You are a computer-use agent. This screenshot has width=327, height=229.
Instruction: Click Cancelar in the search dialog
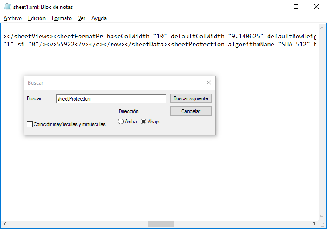tap(190, 111)
